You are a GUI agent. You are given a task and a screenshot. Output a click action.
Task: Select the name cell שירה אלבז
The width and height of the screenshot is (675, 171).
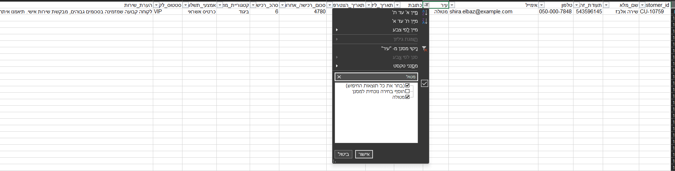tap(621, 12)
